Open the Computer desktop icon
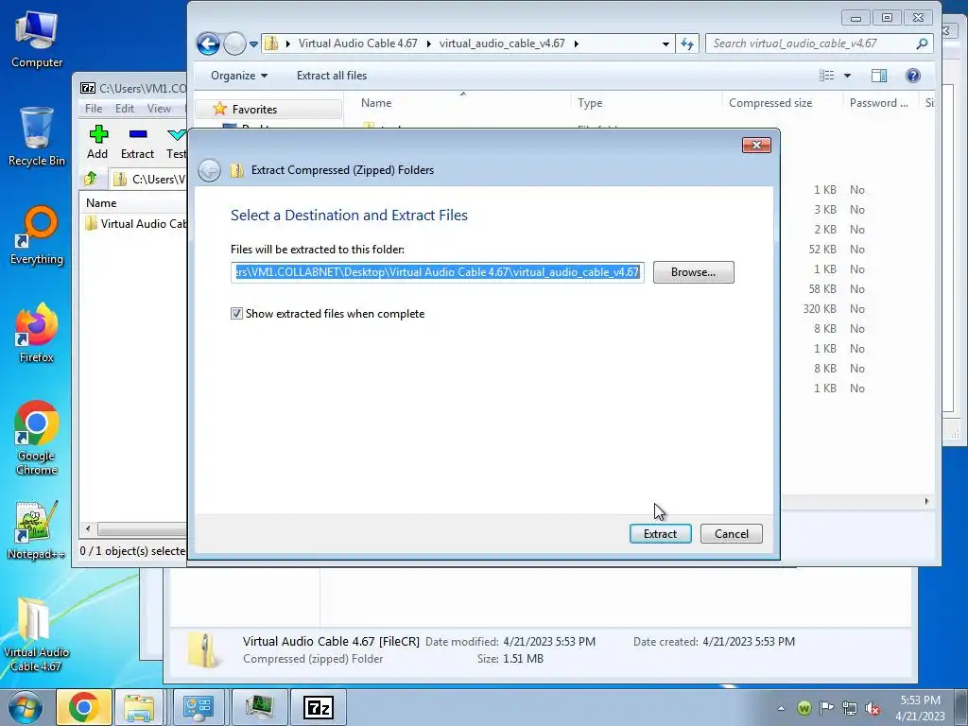The height and width of the screenshot is (726, 968). tap(37, 40)
